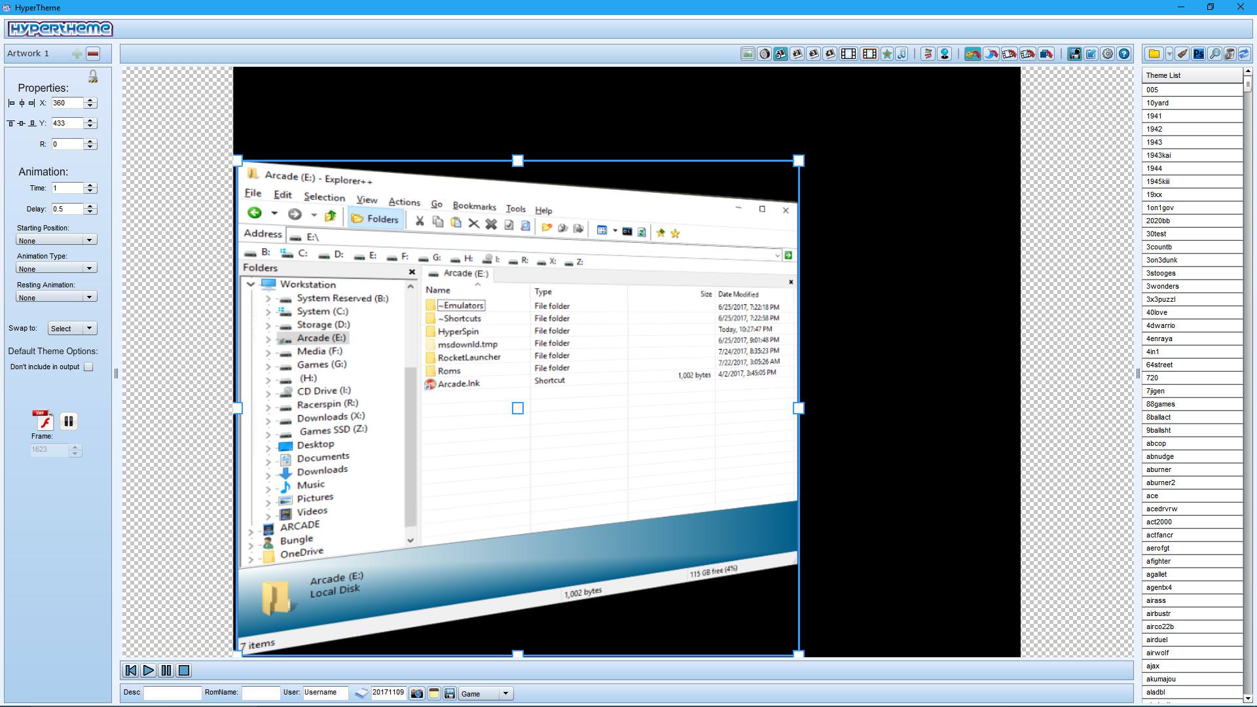Open the Starting Position dropdown
Image resolution: width=1257 pixels, height=707 pixels.
(56, 240)
